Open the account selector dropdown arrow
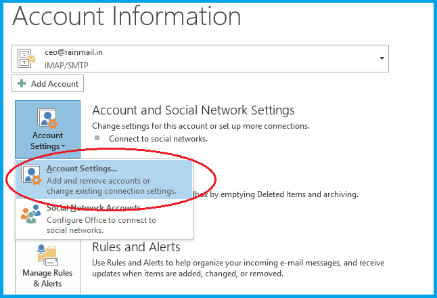 click(382, 58)
